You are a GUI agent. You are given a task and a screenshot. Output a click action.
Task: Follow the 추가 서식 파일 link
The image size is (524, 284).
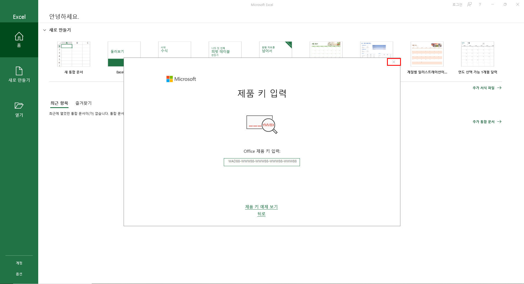coord(487,88)
